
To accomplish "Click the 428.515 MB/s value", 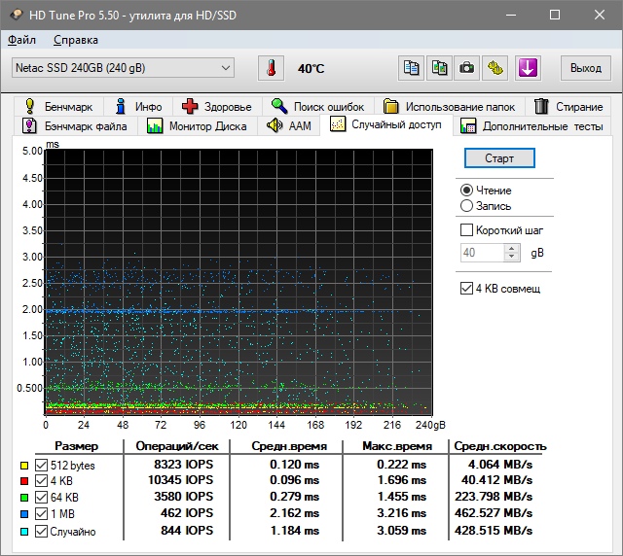I will 494,530.
